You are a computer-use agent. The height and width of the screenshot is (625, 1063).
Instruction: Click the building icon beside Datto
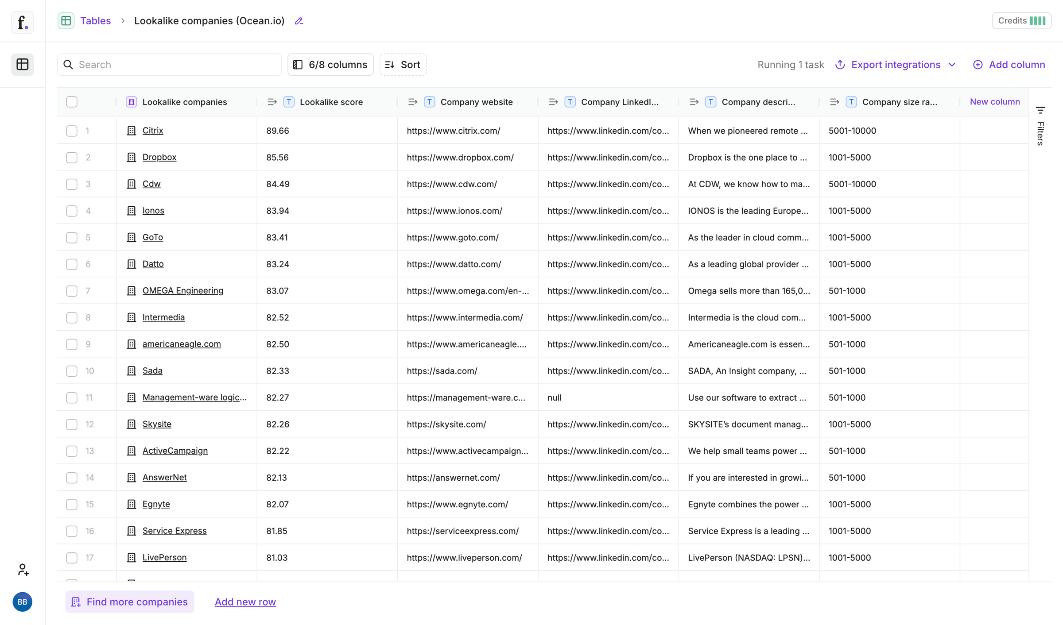click(132, 264)
